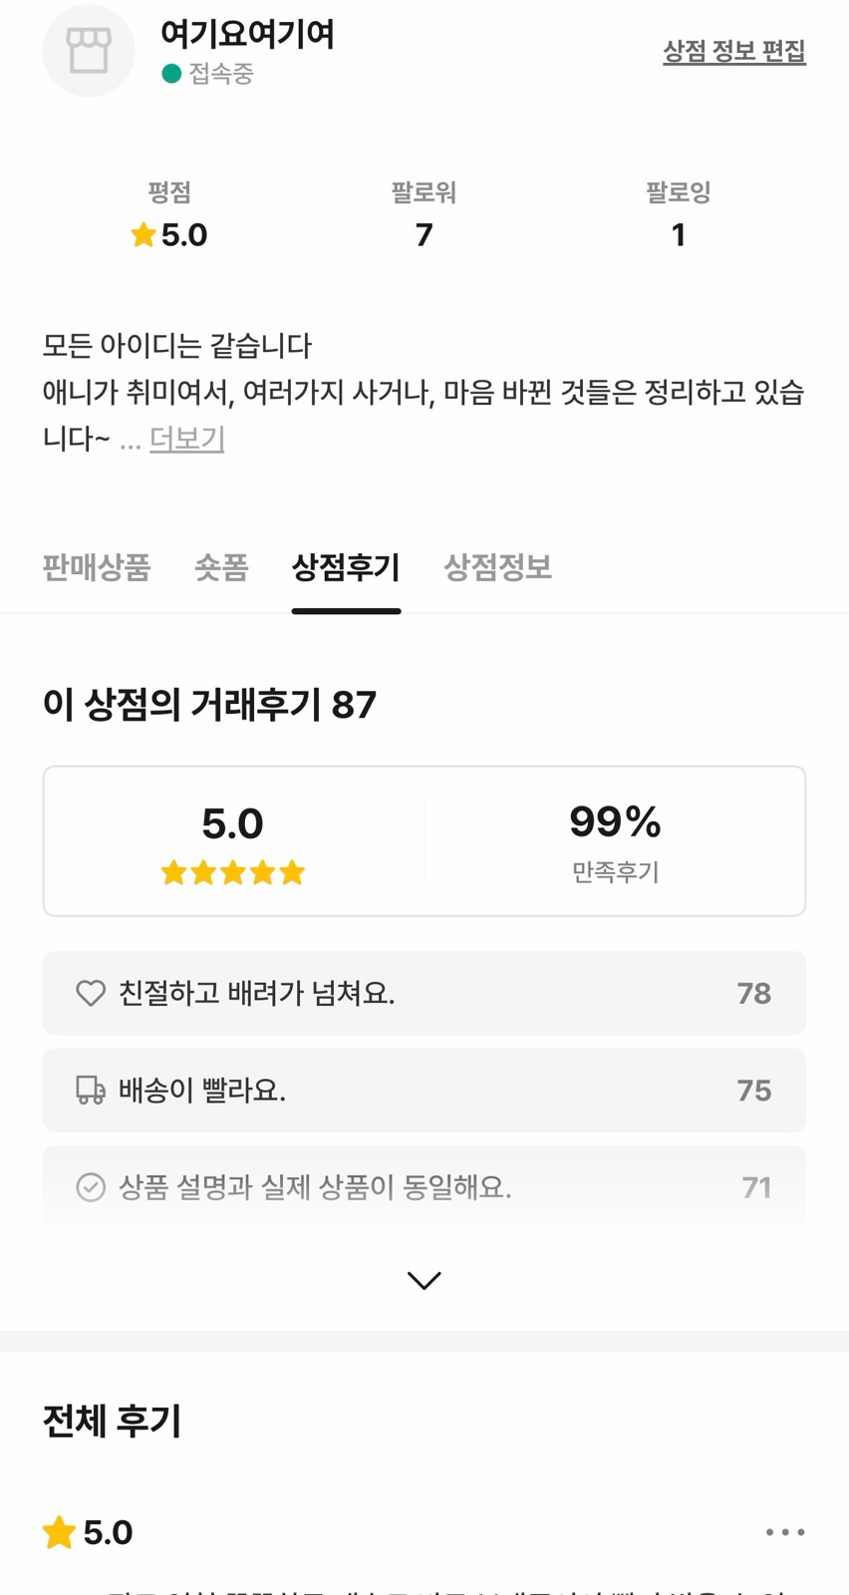This screenshot has width=849, height=1595.
Task: View the 팔로워 count
Action: point(424,234)
